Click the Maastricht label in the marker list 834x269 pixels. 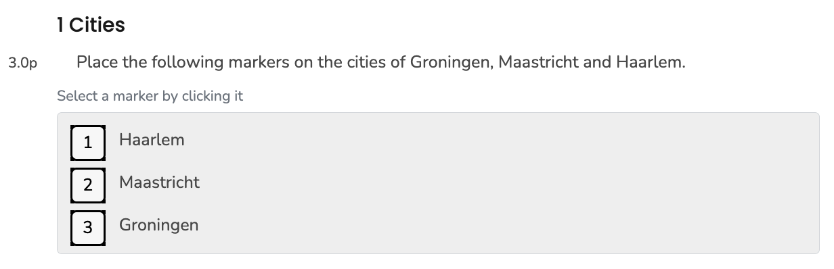pos(160,182)
